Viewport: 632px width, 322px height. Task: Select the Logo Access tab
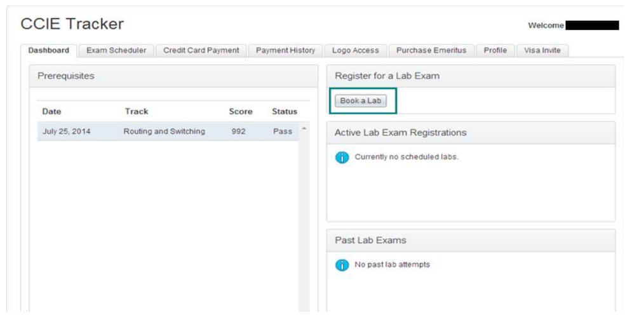coord(356,50)
